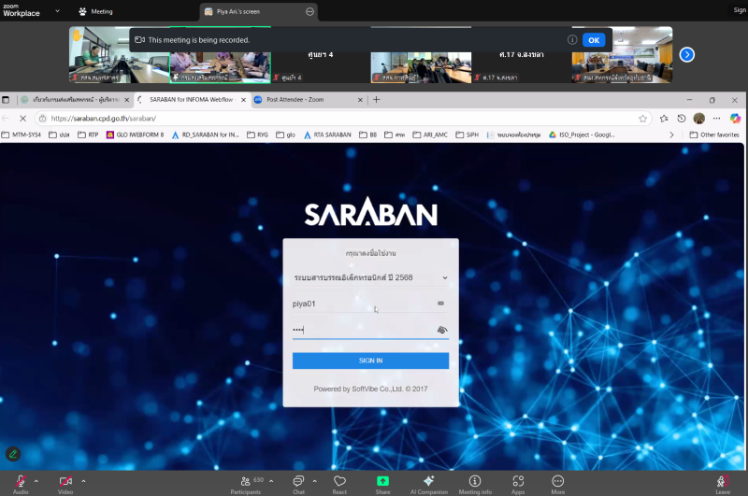
Task: Click OK on the recording notice
Action: [x=594, y=40]
